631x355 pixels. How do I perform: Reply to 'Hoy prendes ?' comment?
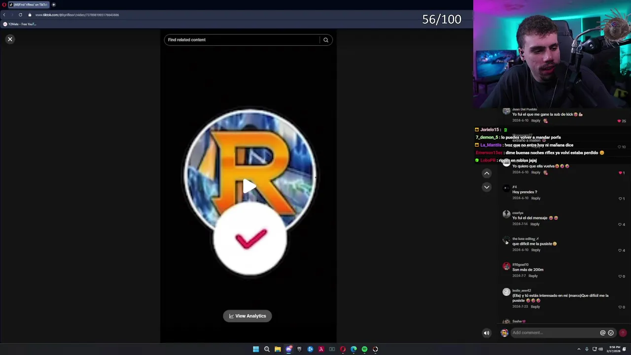[x=536, y=198]
